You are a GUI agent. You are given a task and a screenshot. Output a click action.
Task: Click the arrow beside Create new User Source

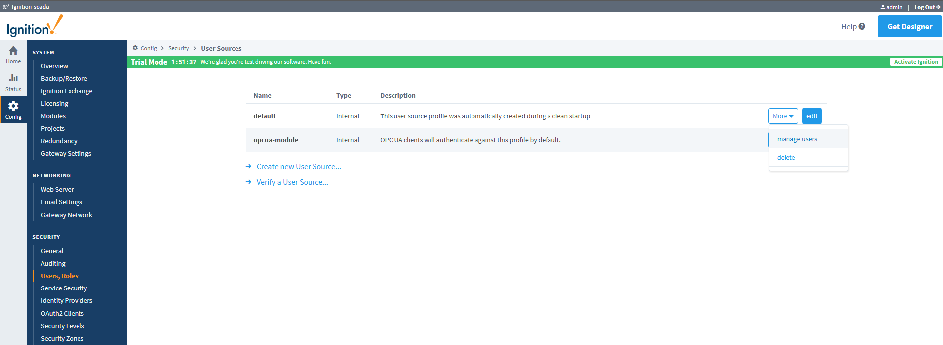pos(249,167)
